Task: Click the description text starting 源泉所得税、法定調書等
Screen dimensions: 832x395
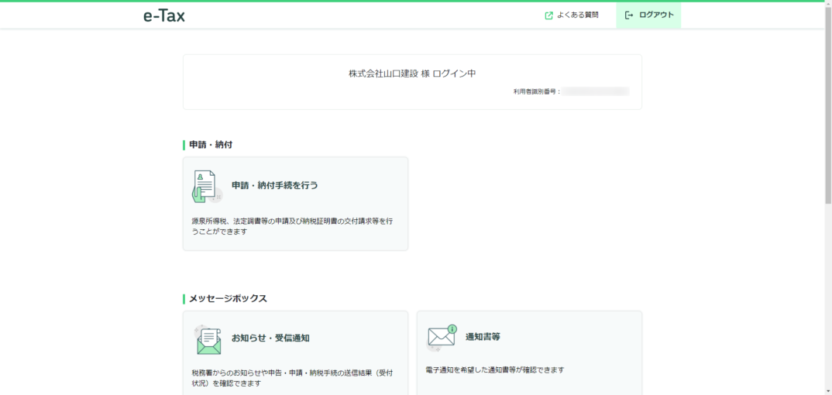Action: pyautogui.click(x=292, y=226)
